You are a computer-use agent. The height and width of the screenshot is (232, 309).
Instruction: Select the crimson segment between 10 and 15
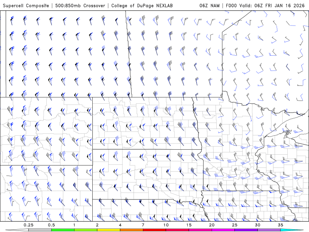coord(177,230)
